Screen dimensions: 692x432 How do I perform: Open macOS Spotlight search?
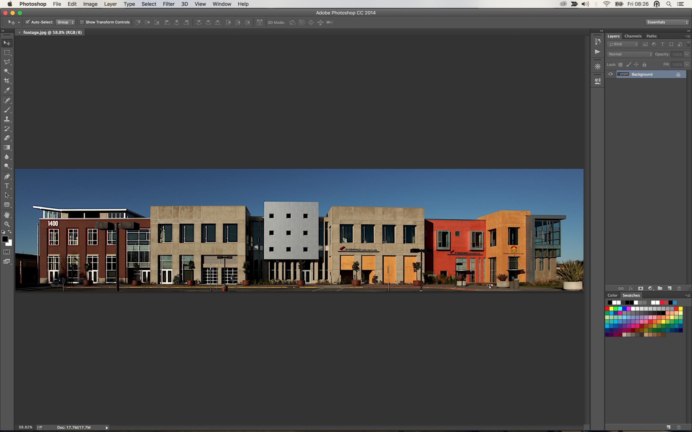coord(669,4)
